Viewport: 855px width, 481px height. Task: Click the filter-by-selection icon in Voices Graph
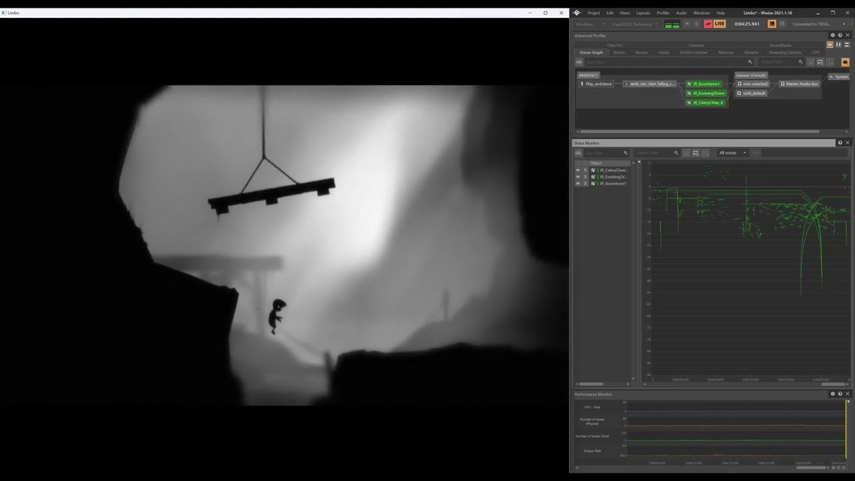point(820,62)
